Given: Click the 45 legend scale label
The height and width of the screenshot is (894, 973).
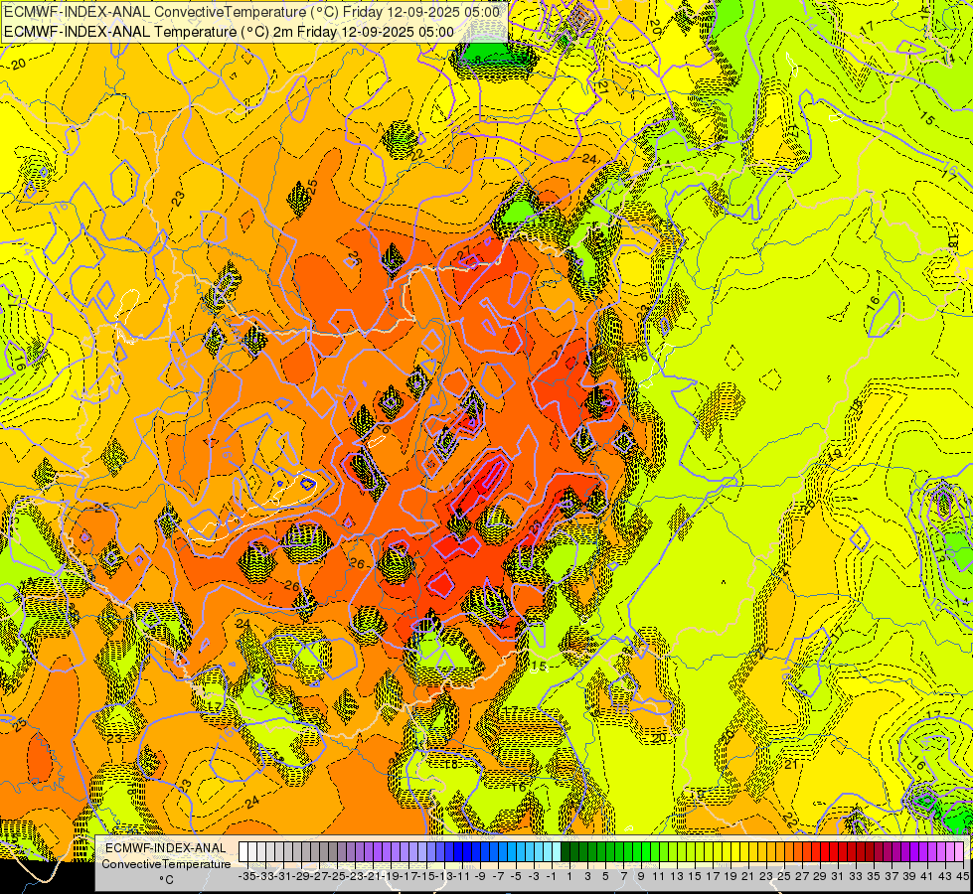Looking at the screenshot, I should (x=962, y=876).
